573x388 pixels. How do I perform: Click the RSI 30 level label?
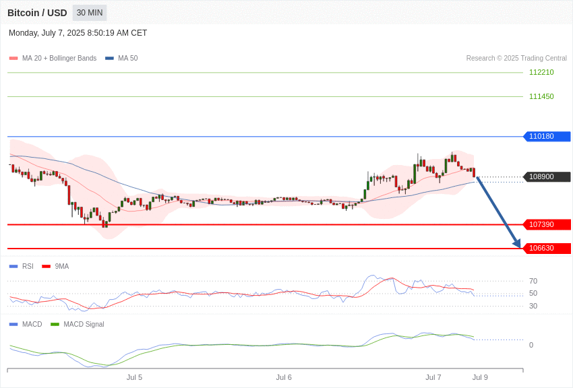[x=533, y=306]
